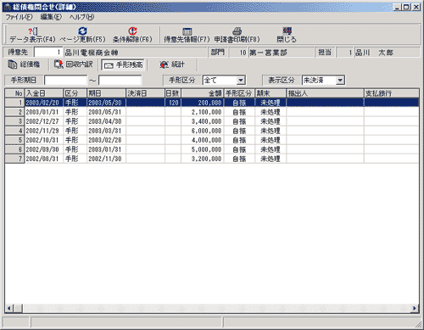Click the 3,400,000 amount cell
424x330 pixels.
click(202, 121)
